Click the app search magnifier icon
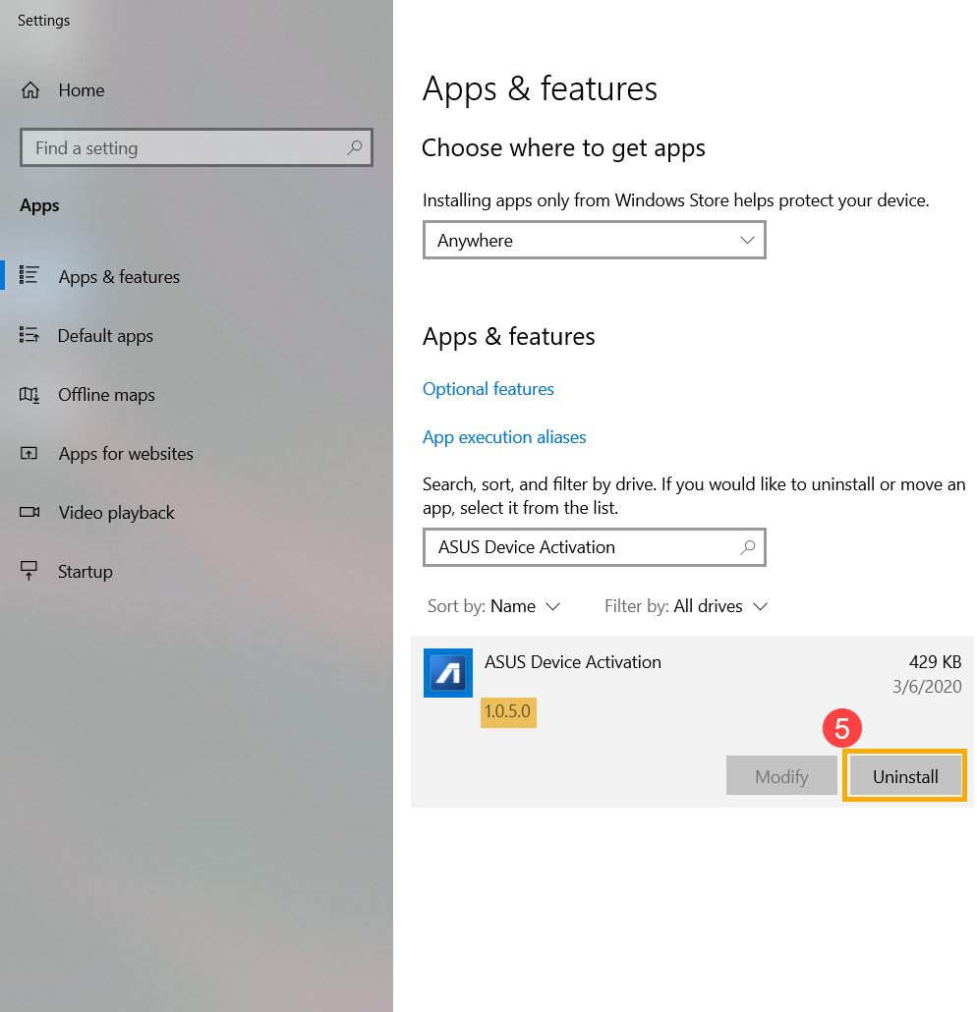This screenshot has width=977, height=1012. click(748, 547)
